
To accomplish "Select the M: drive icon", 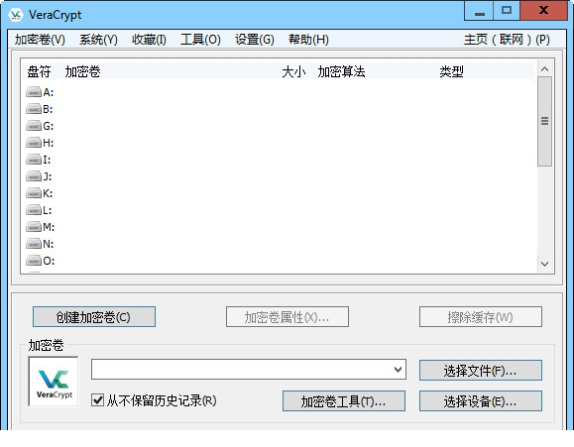I will pos(34,227).
